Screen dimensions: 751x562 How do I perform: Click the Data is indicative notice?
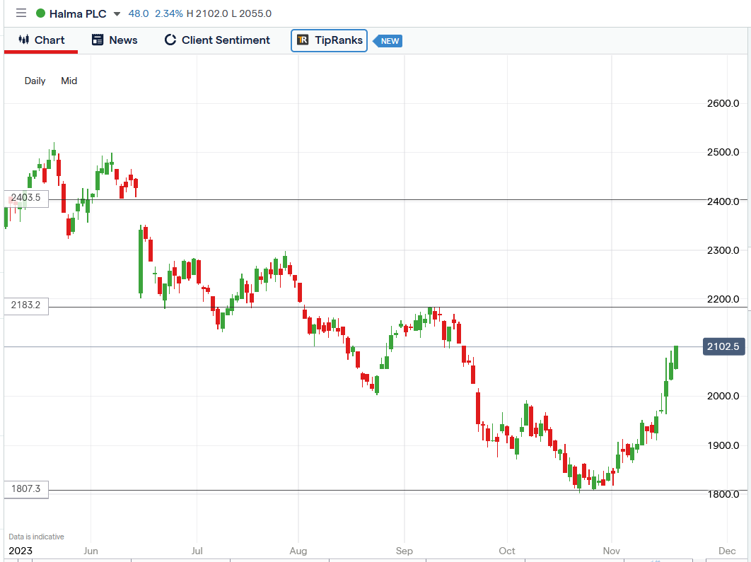click(36, 537)
